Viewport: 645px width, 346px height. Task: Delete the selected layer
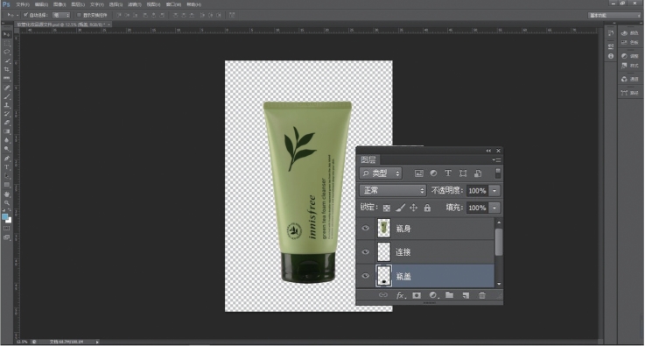pyautogui.click(x=482, y=295)
